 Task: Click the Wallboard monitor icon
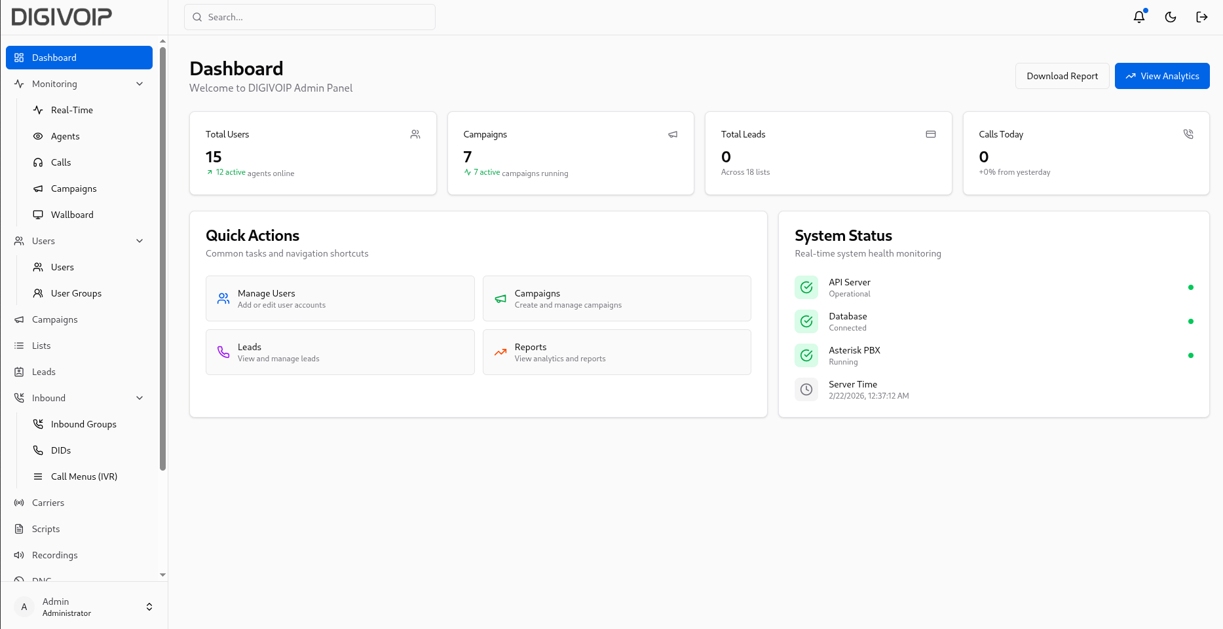(38, 215)
